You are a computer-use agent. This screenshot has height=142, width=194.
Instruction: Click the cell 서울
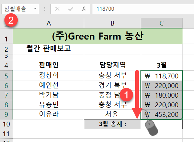click(112, 115)
